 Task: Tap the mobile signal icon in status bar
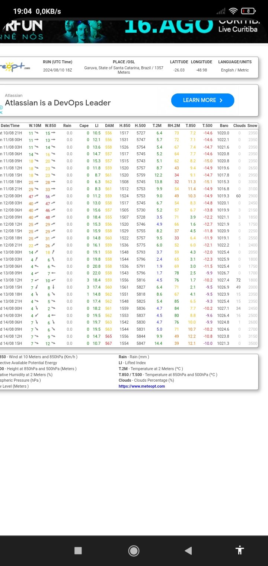[221, 11]
